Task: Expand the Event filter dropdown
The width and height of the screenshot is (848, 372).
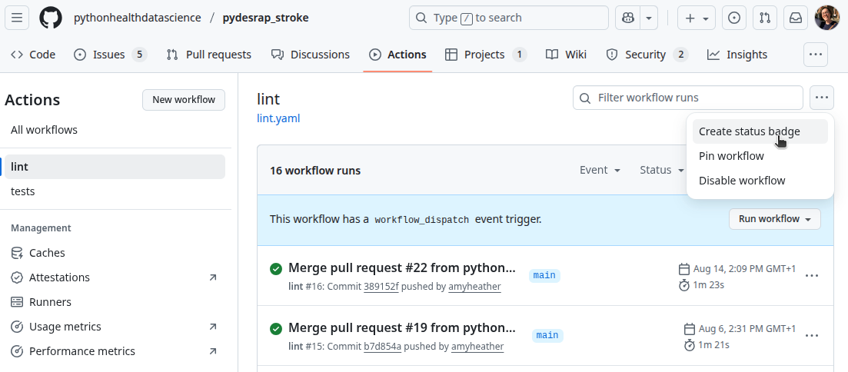Action: tap(600, 170)
